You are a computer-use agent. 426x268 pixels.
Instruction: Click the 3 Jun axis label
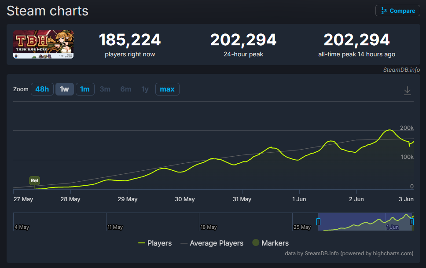[406, 199]
